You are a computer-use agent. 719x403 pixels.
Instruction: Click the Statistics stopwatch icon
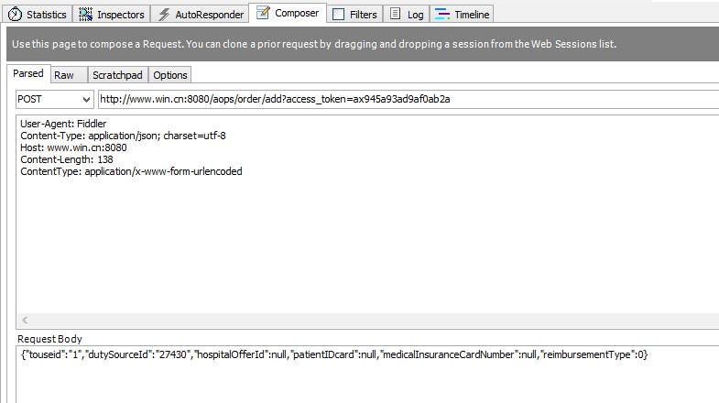coord(15,15)
